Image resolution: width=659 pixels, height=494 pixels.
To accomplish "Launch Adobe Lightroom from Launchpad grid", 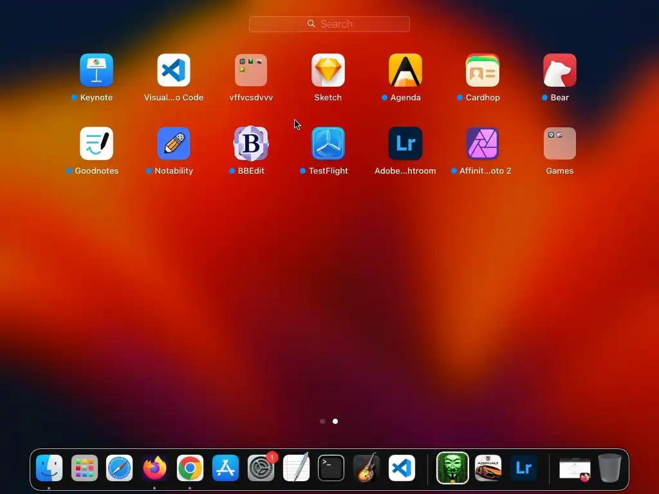I will coord(405,143).
